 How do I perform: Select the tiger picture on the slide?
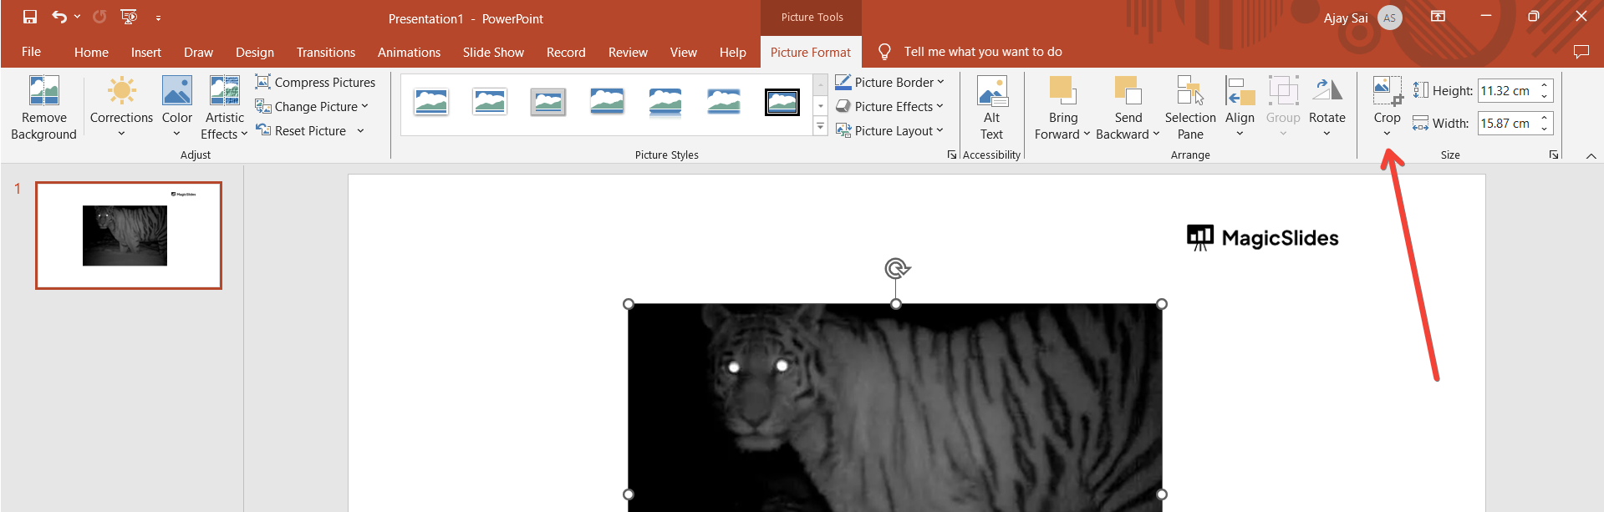895,407
